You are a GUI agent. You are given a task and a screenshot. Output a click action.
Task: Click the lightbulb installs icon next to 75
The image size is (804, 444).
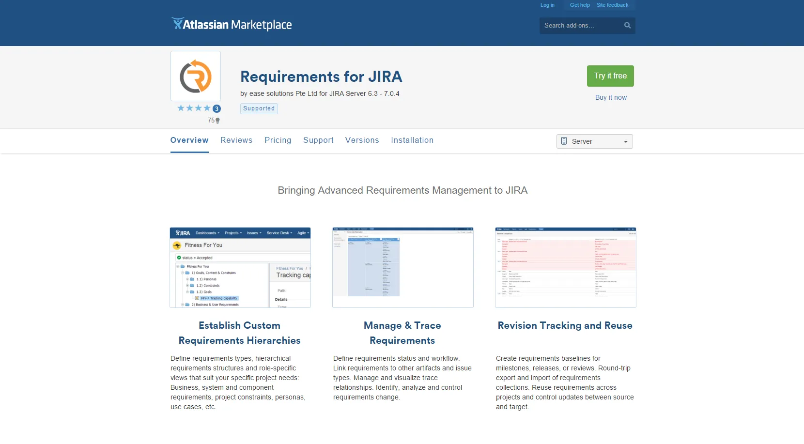click(217, 121)
